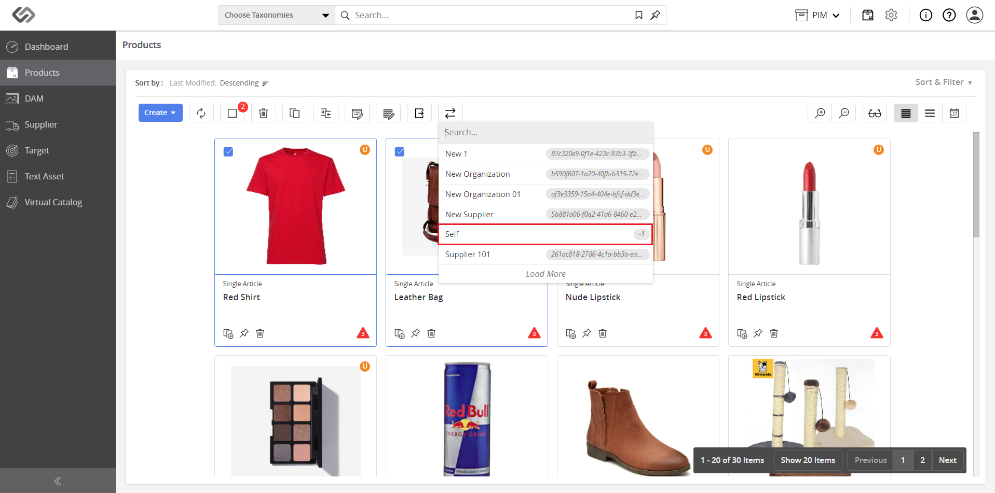Screen dimensions: 995x493
Task: Click the grid edit toolbar icon
Action: click(x=388, y=113)
